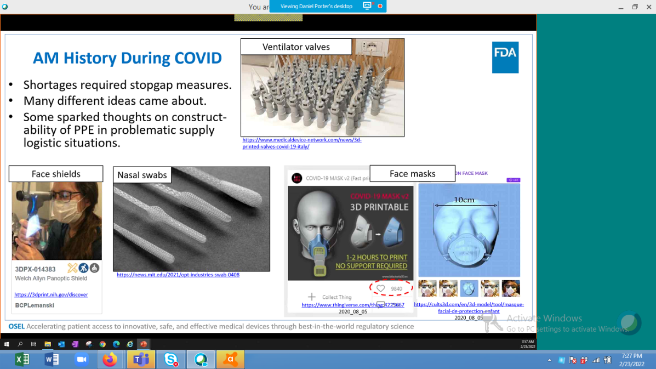The height and width of the screenshot is (369, 656).
Task: Select PowerPoint on the shared desktop taskbar
Action: [144, 344]
